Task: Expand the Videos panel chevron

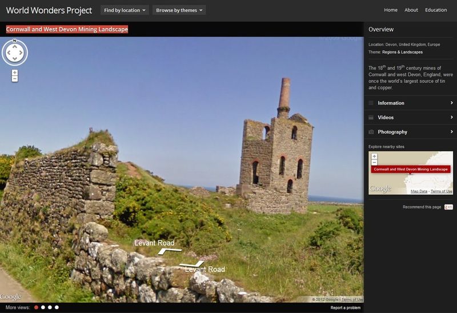Action: click(451, 117)
